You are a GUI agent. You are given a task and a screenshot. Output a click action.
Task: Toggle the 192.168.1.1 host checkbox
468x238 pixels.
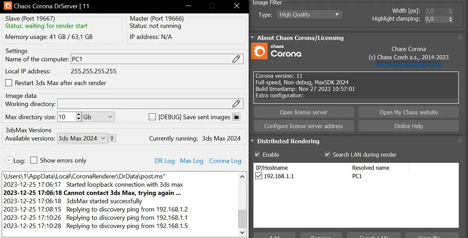(259, 176)
